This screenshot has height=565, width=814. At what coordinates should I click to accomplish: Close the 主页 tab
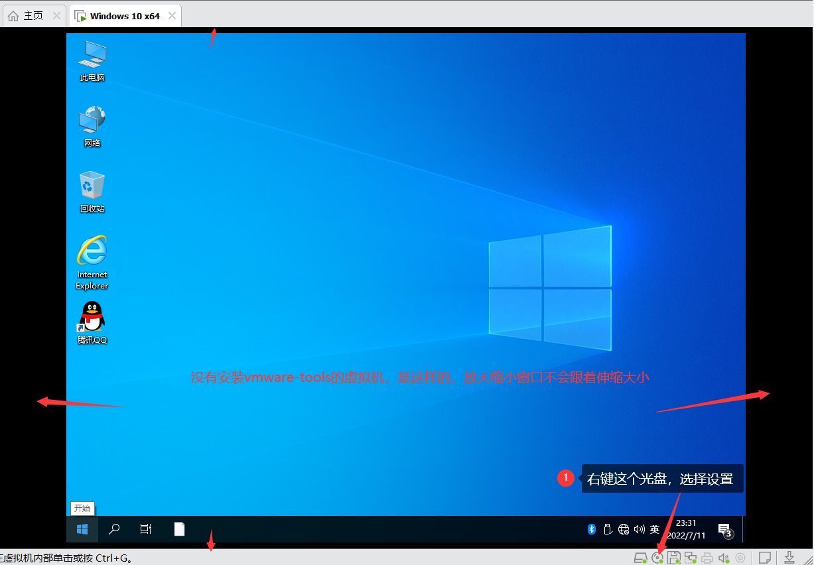coord(56,15)
